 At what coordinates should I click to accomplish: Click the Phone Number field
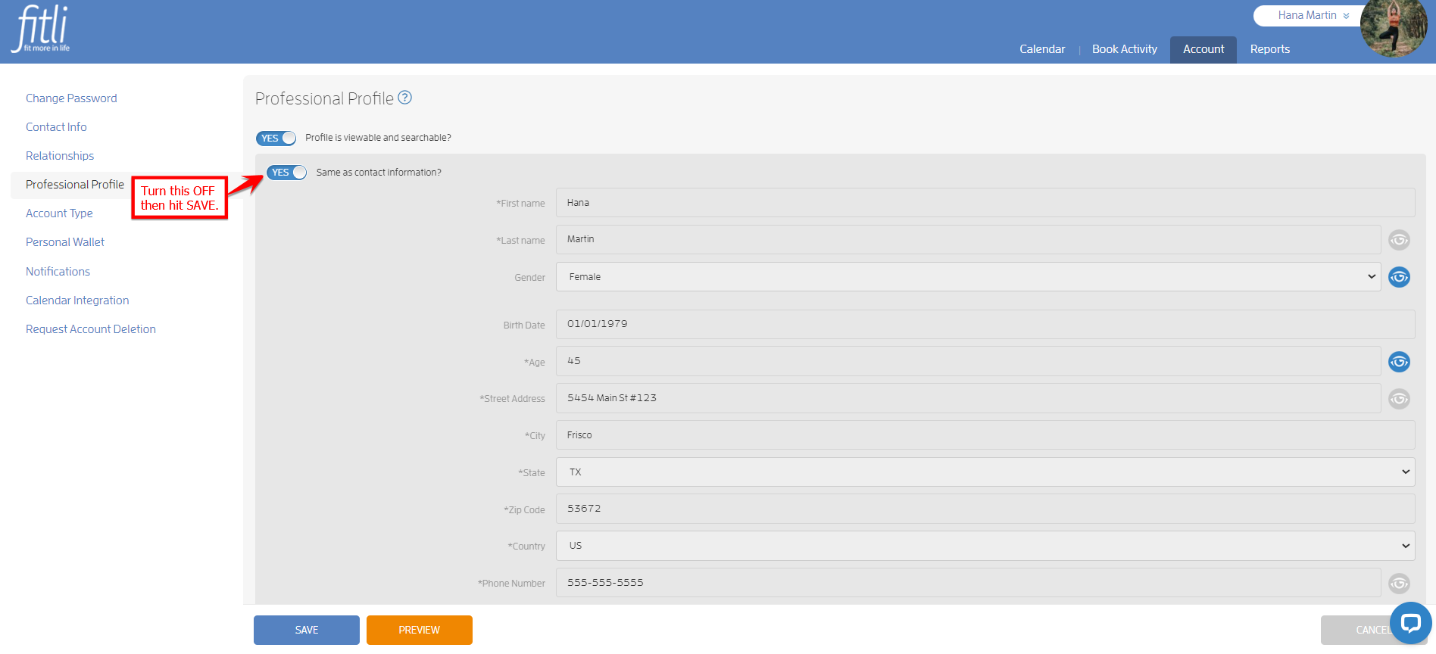968,583
